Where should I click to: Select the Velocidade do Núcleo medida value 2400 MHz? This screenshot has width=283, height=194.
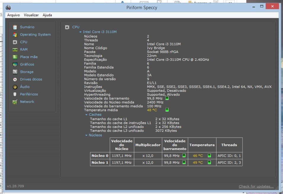(155, 102)
